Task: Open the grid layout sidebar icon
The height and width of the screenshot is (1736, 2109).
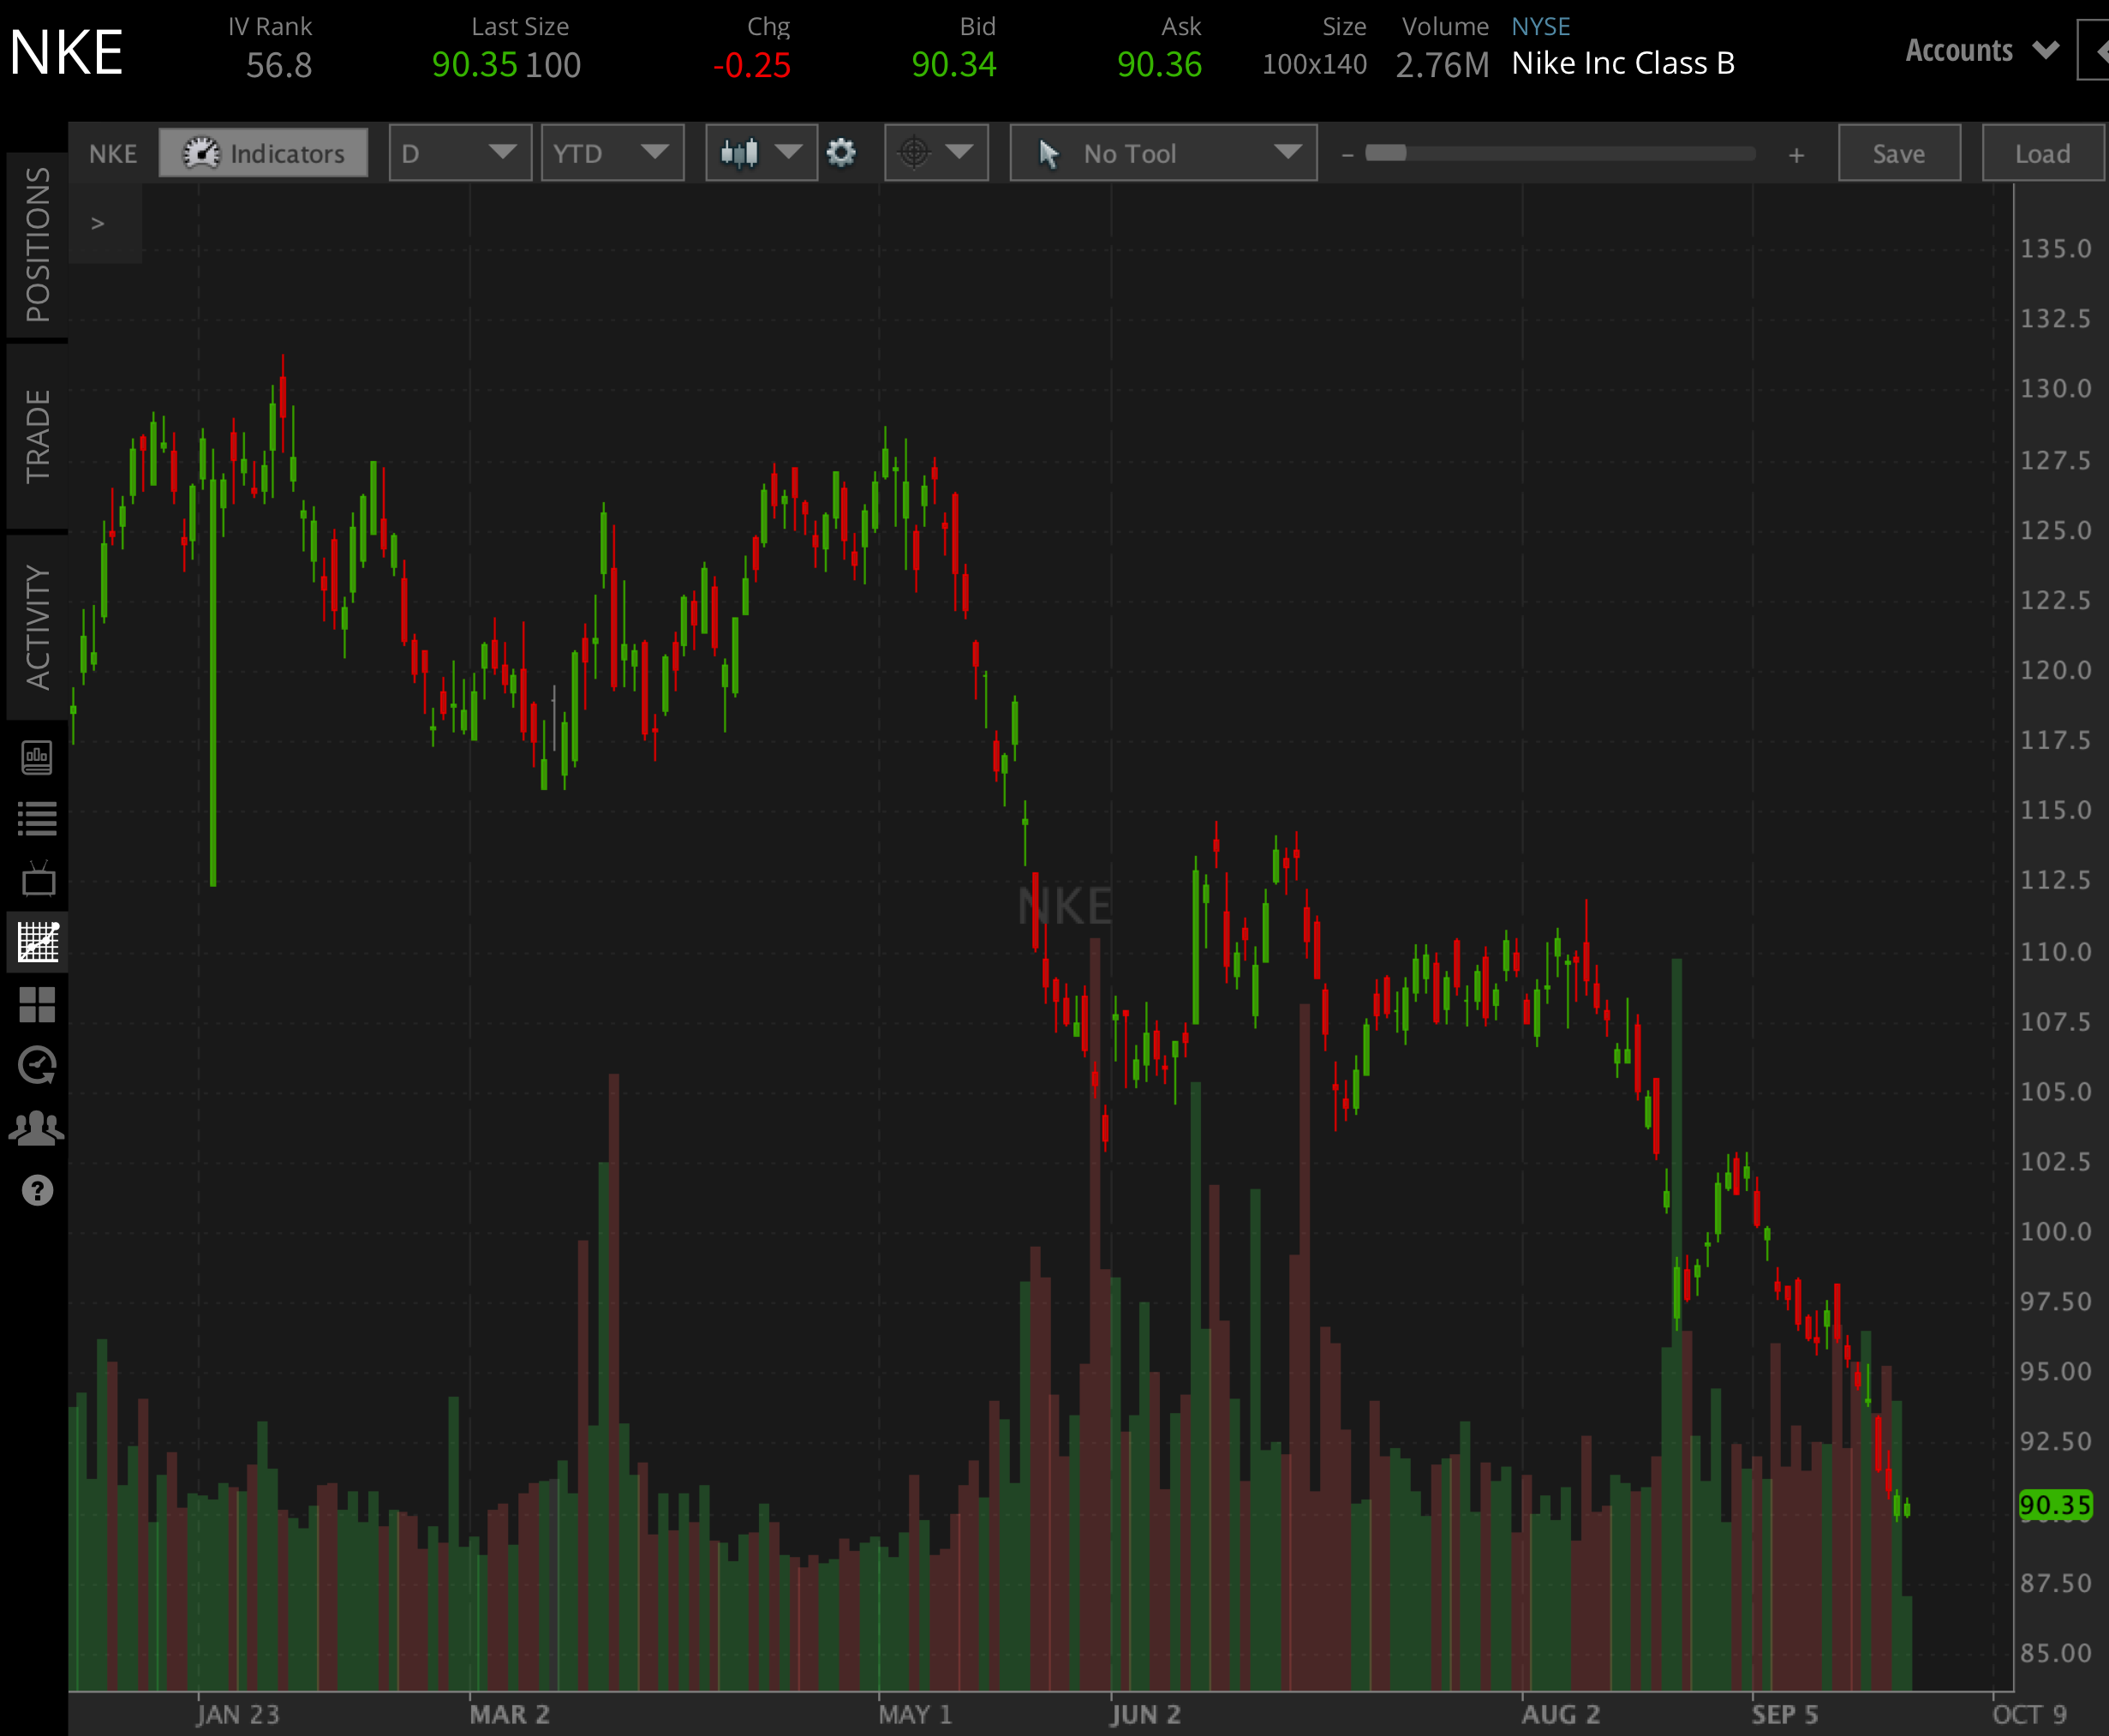Action: 38,1004
